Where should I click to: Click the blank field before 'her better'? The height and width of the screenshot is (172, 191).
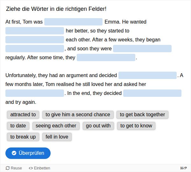pos(35,31)
